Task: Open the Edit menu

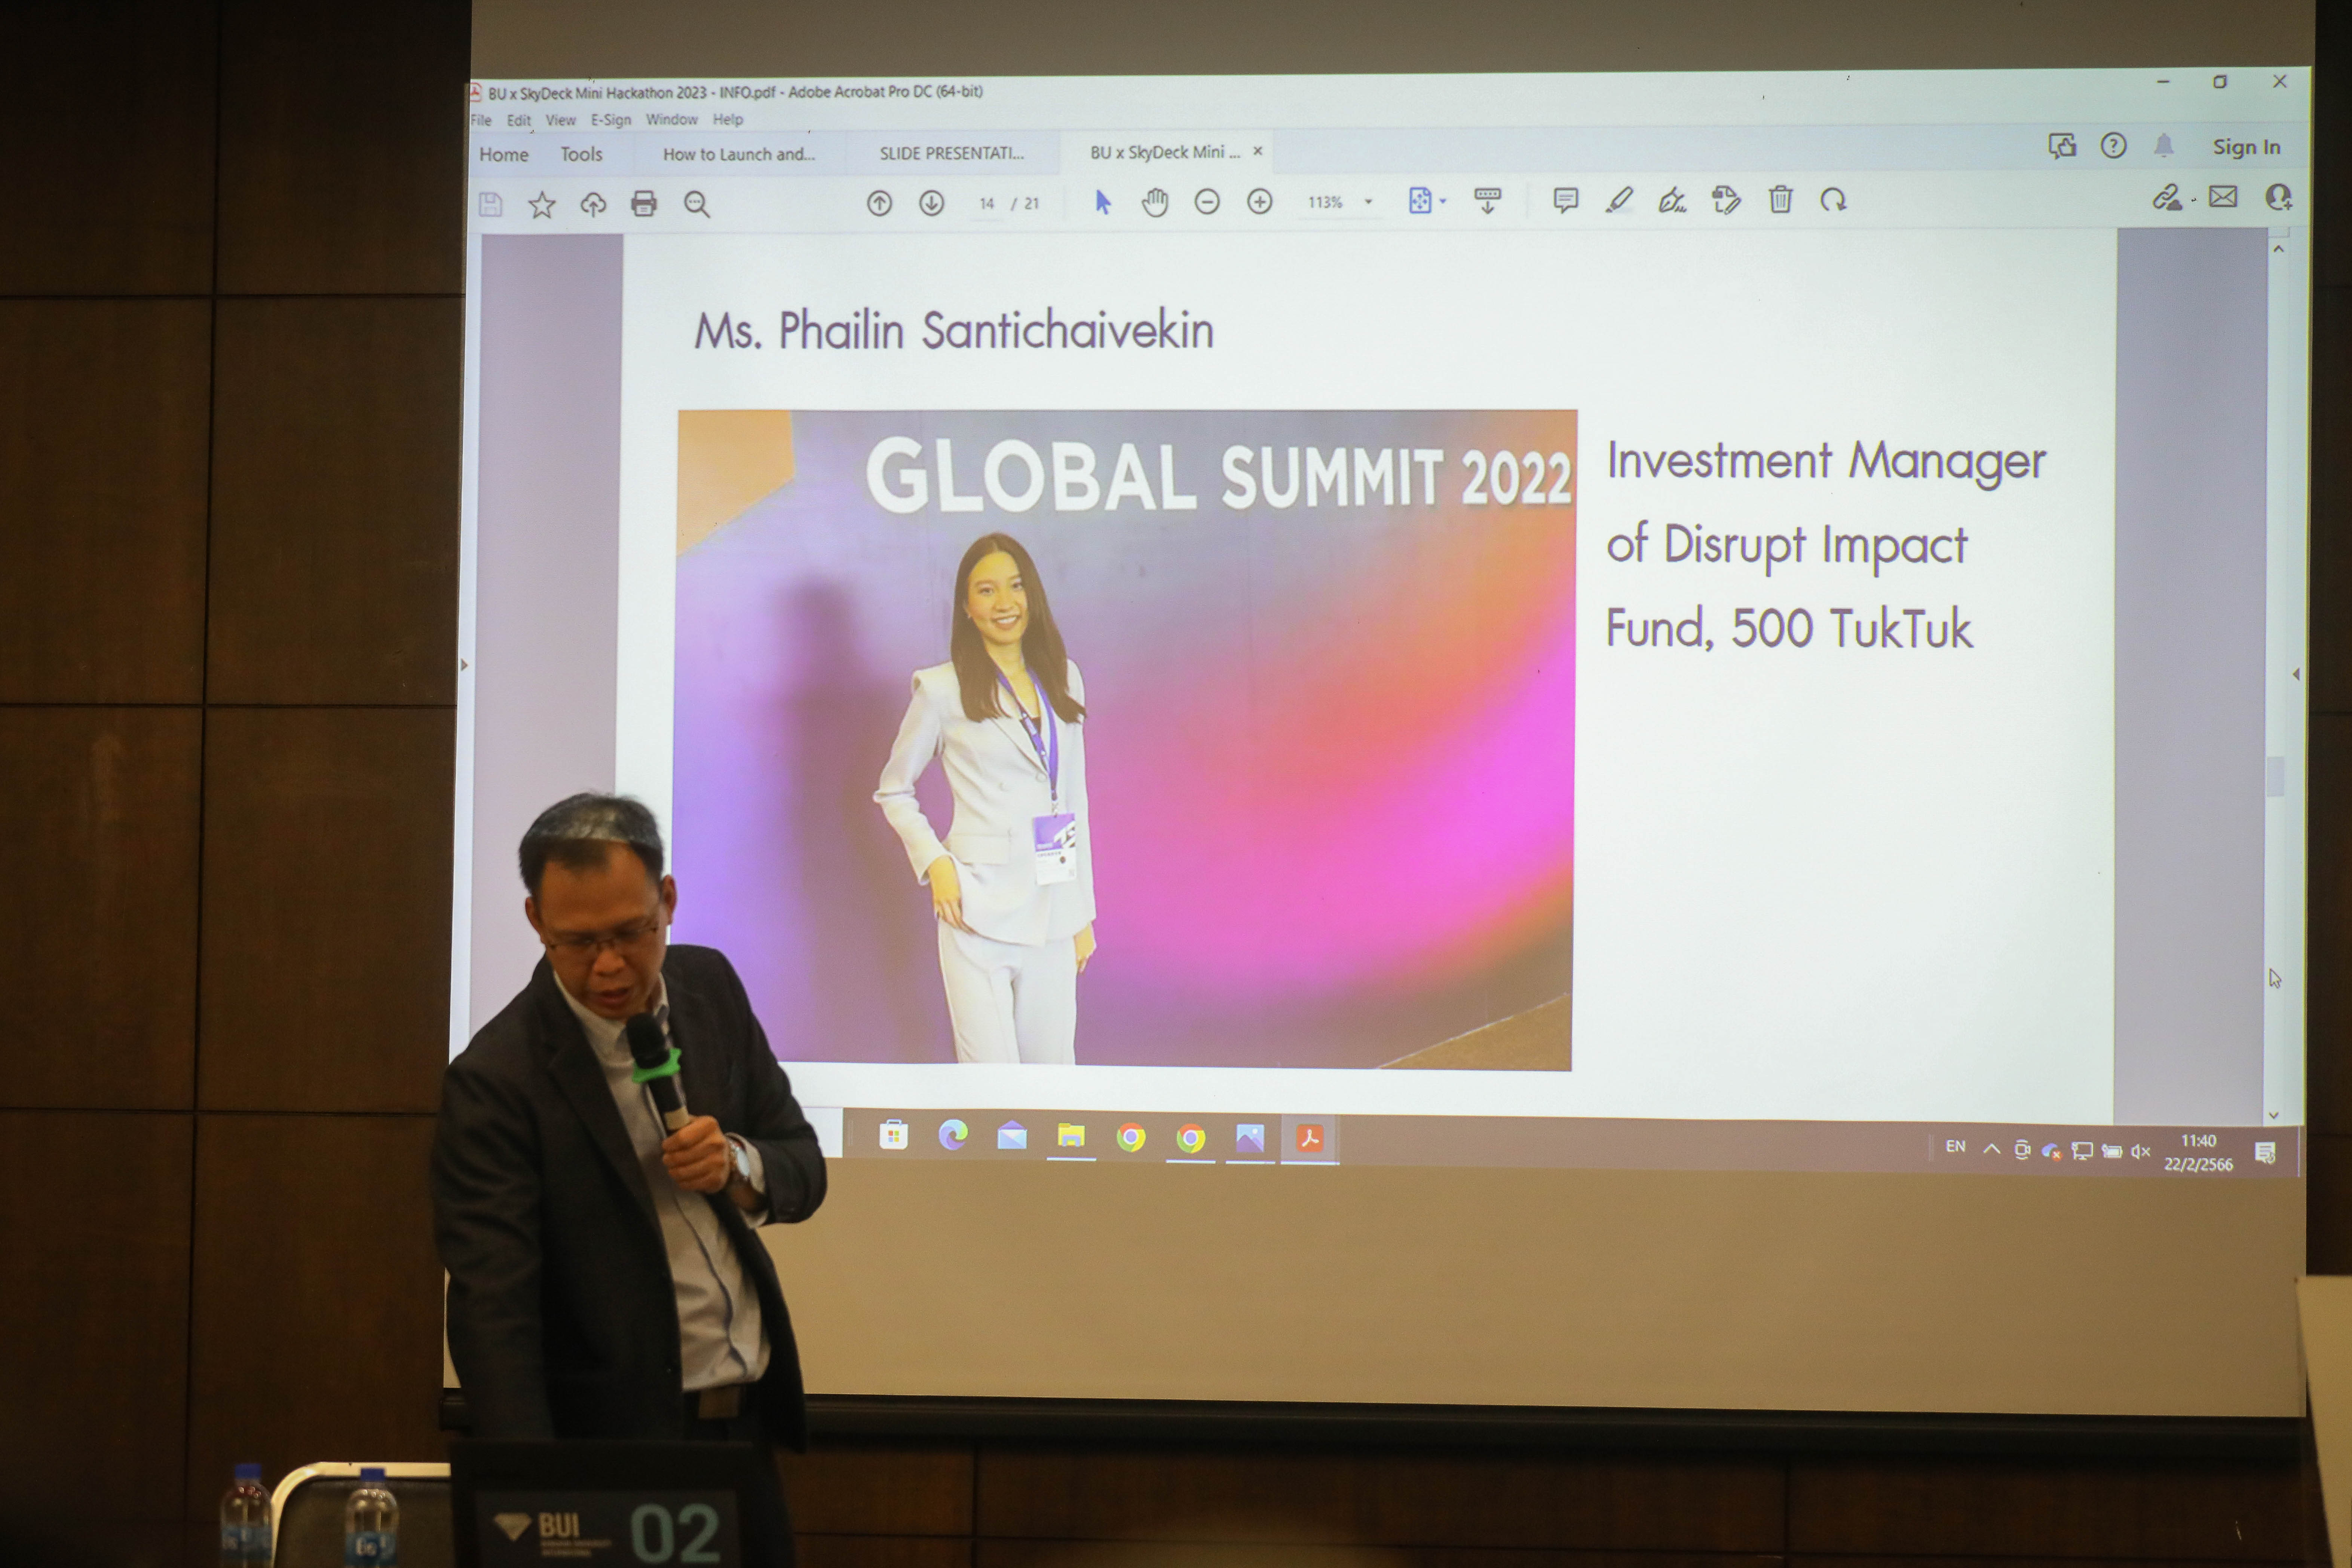Action: 519,120
